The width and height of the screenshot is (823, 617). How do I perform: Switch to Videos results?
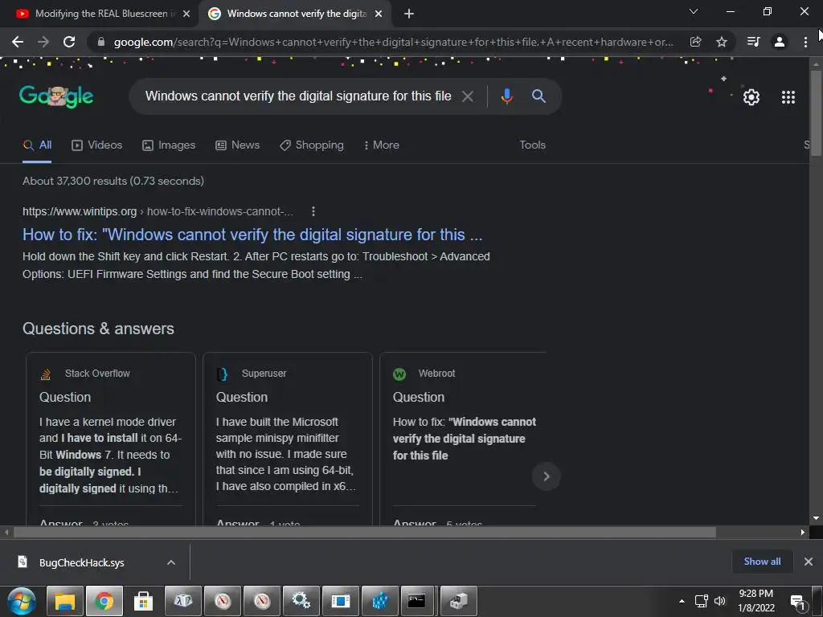point(97,145)
